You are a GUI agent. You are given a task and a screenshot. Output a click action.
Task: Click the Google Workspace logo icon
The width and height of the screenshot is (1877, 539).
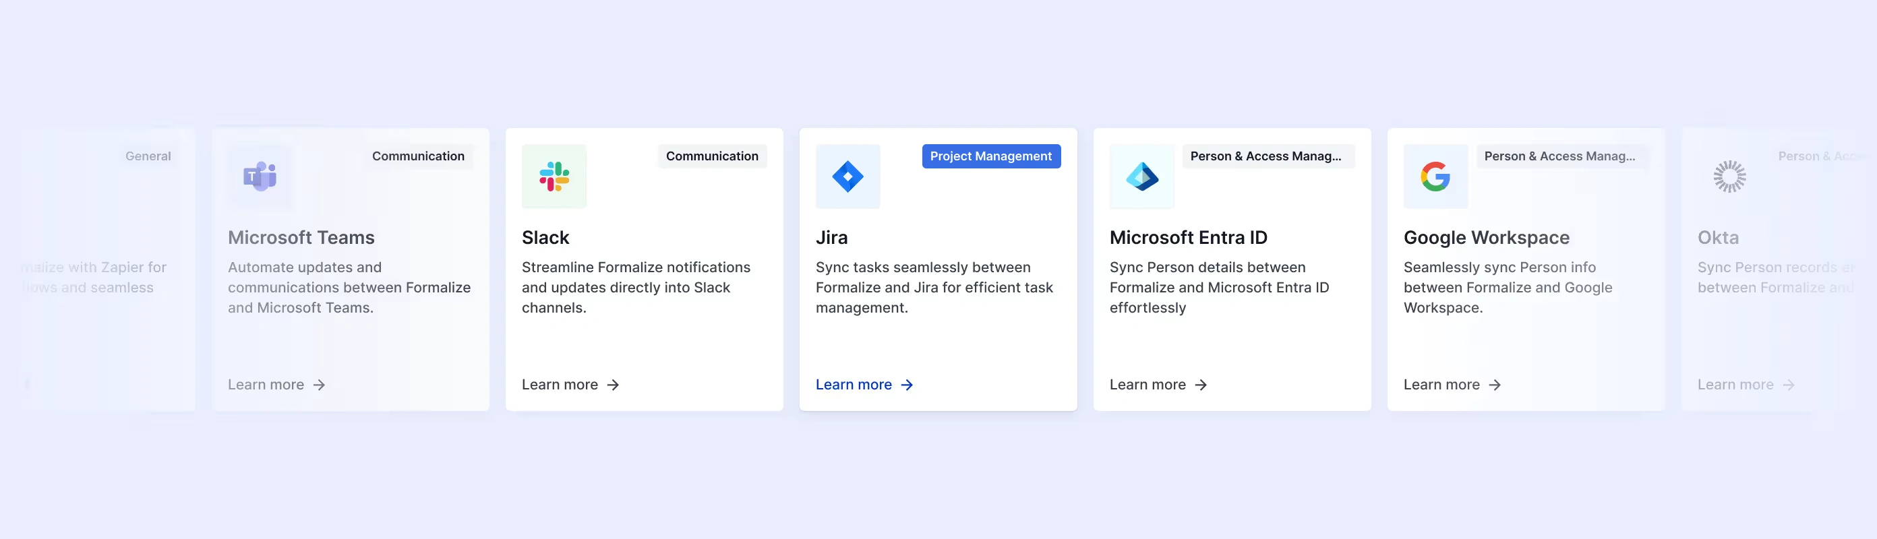[x=1435, y=177]
